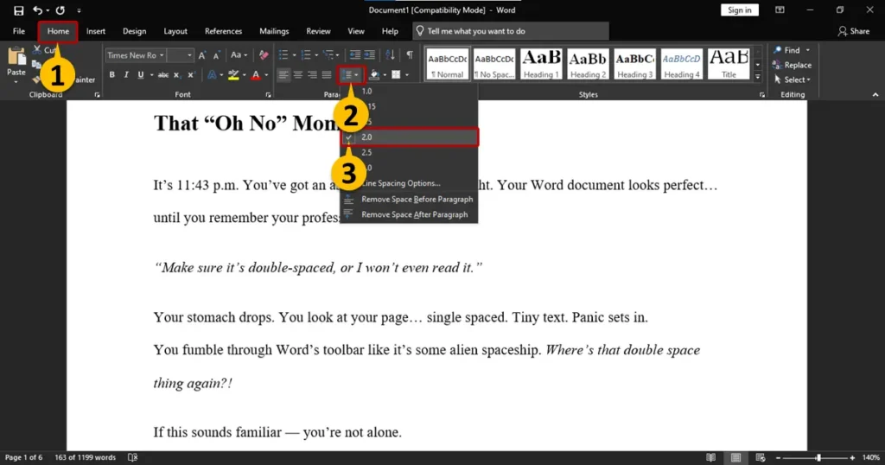Decrease paragraph indent
This screenshot has width=885, height=465.
pyautogui.click(x=354, y=54)
